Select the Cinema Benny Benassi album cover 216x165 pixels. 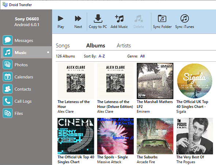tap(76, 136)
